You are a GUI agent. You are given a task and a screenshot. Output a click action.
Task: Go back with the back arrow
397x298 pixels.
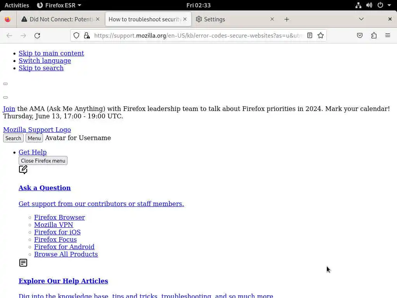point(9,35)
